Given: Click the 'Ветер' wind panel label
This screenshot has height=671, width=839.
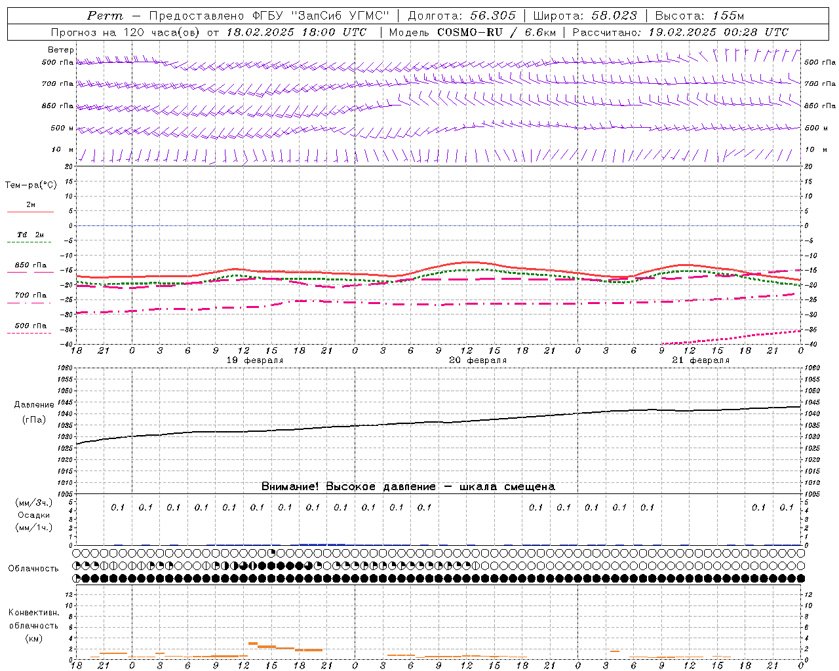Looking at the screenshot, I should click(x=61, y=50).
